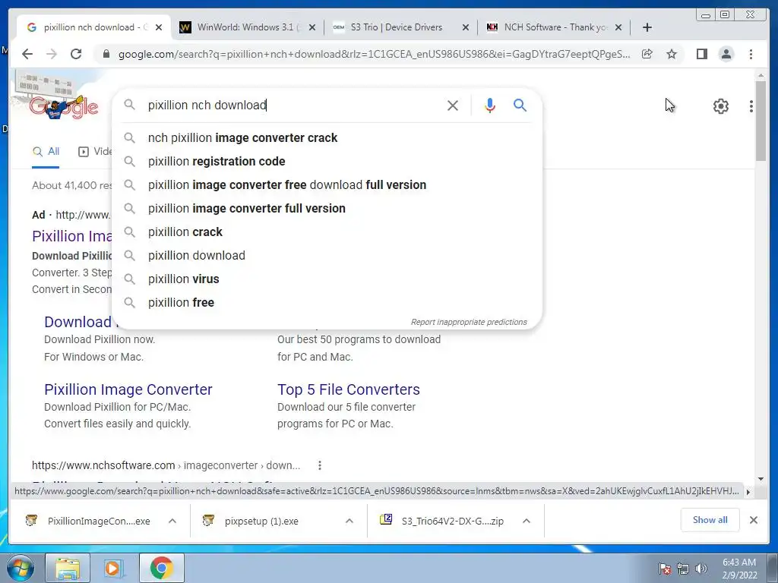Image resolution: width=778 pixels, height=583 pixels.
Task: Open Google apps menu dots
Action: point(751,106)
